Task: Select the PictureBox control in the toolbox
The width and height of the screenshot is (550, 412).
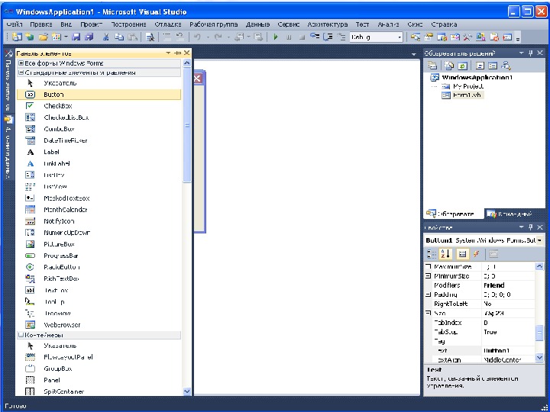Action: [x=99, y=244]
